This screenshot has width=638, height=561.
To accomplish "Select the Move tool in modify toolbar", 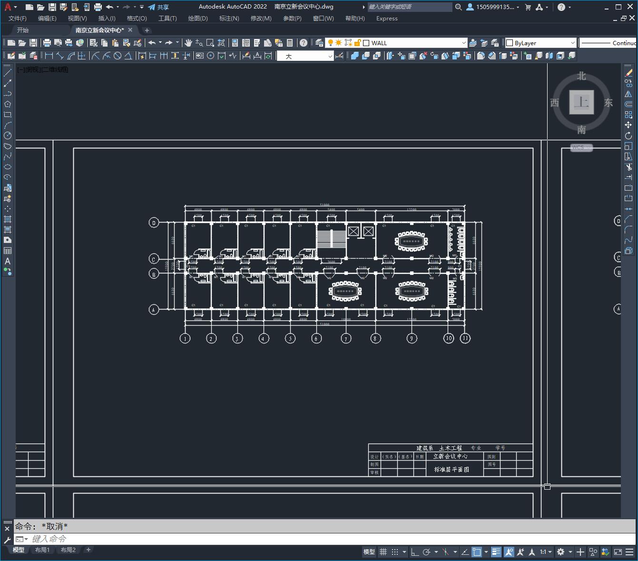I will [628, 125].
